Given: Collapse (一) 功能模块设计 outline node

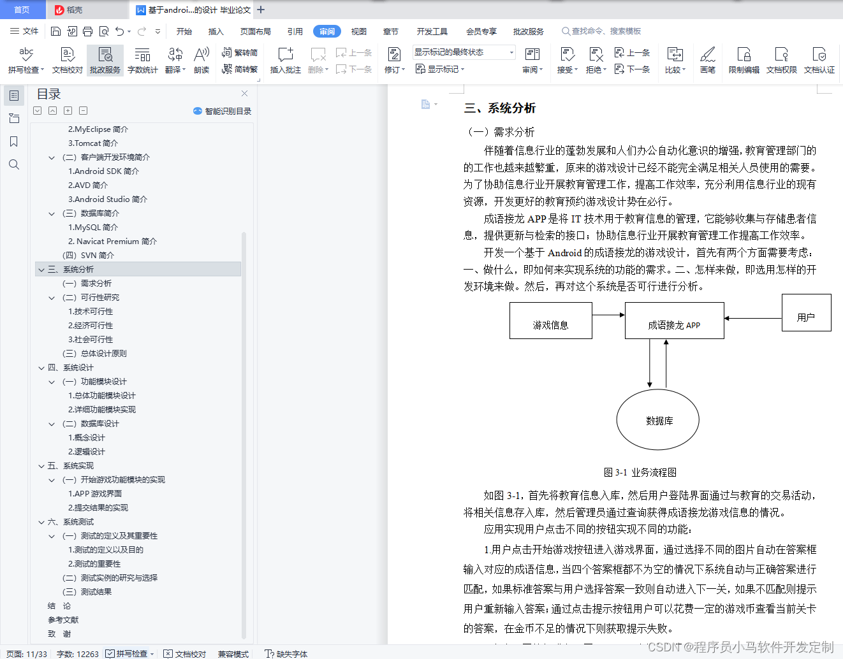Looking at the screenshot, I should tap(52, 382).
